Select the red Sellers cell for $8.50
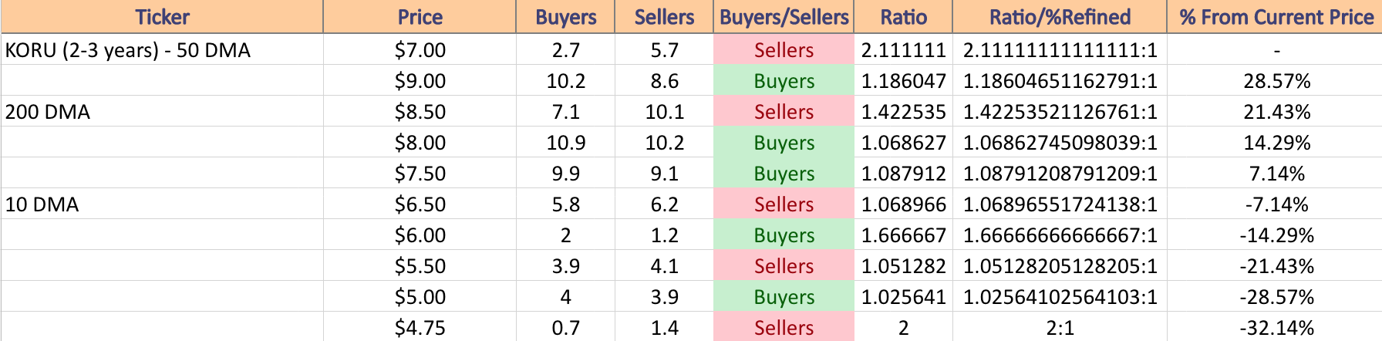This screenshot has width=1382, height=341. pyautogui.click(x=784, y=112)
